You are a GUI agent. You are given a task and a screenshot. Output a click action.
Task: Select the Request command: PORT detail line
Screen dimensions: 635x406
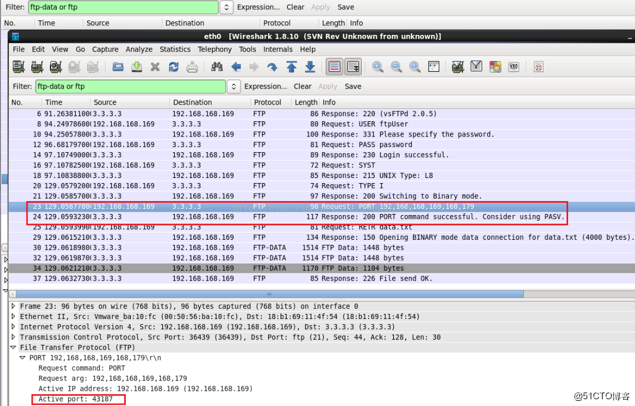point(82,368)
